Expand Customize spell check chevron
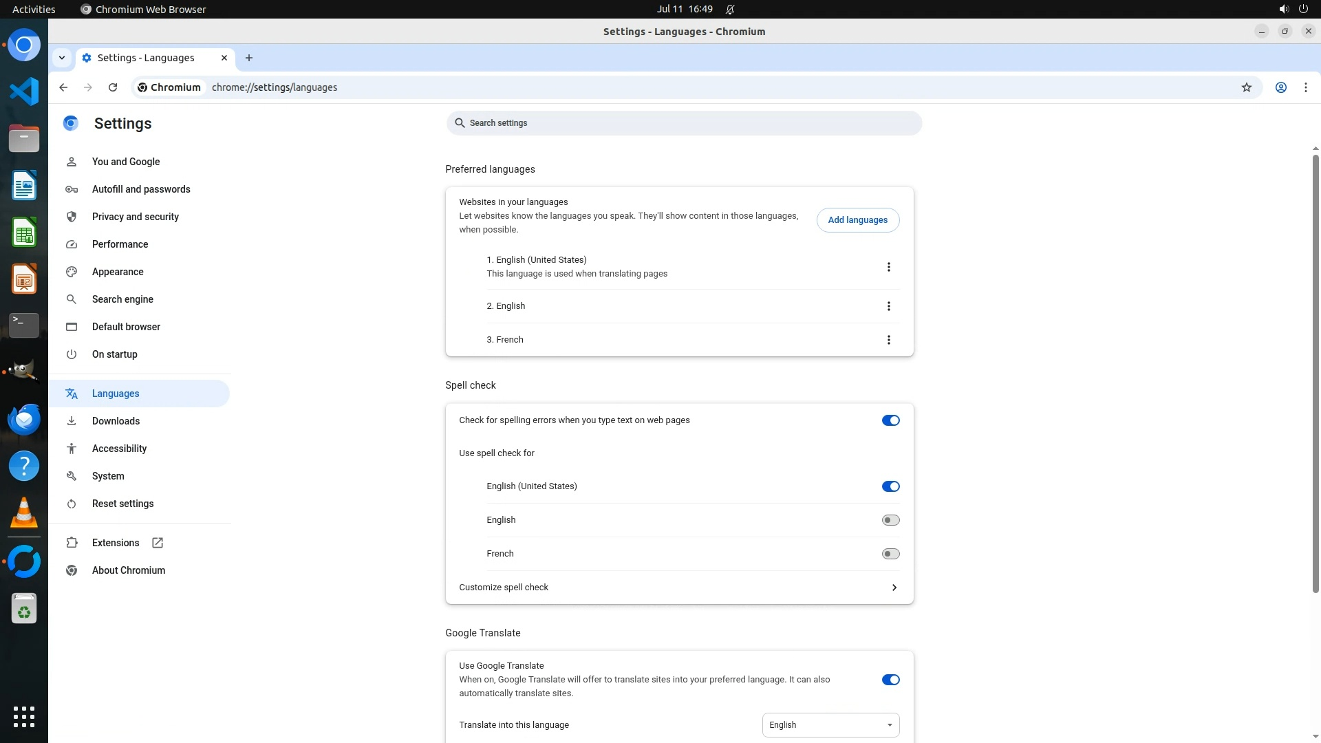 (x=894, y=588)
